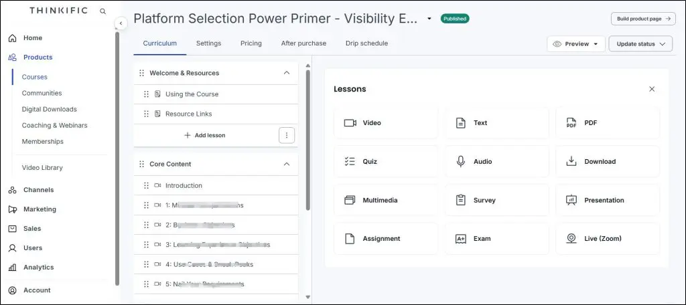
Task: Collapse the Welcome & Resources chapter
Action: [287, 73]
